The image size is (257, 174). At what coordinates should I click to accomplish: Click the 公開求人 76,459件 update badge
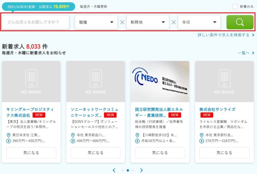pyautogui.click(x=39, y=7)
